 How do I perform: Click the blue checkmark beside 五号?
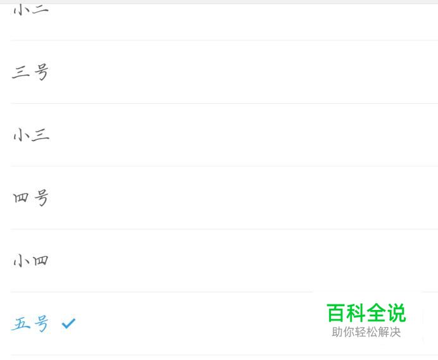pyautogui.click(x=68, y=323)
